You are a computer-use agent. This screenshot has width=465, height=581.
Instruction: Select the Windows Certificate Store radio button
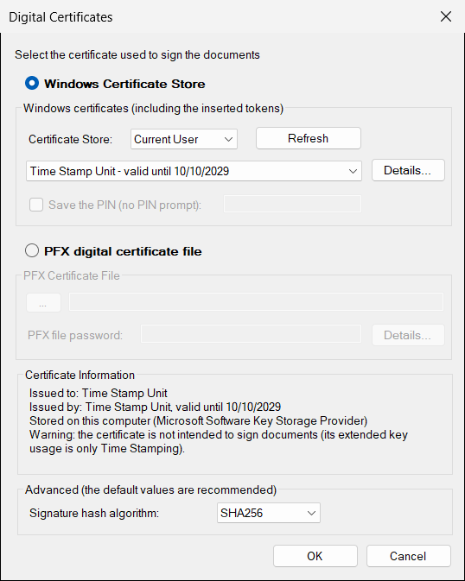coord(32,84)
